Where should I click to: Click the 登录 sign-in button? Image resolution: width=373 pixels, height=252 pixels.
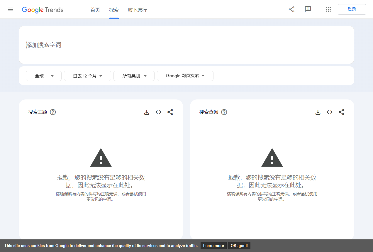click(352, 9)
